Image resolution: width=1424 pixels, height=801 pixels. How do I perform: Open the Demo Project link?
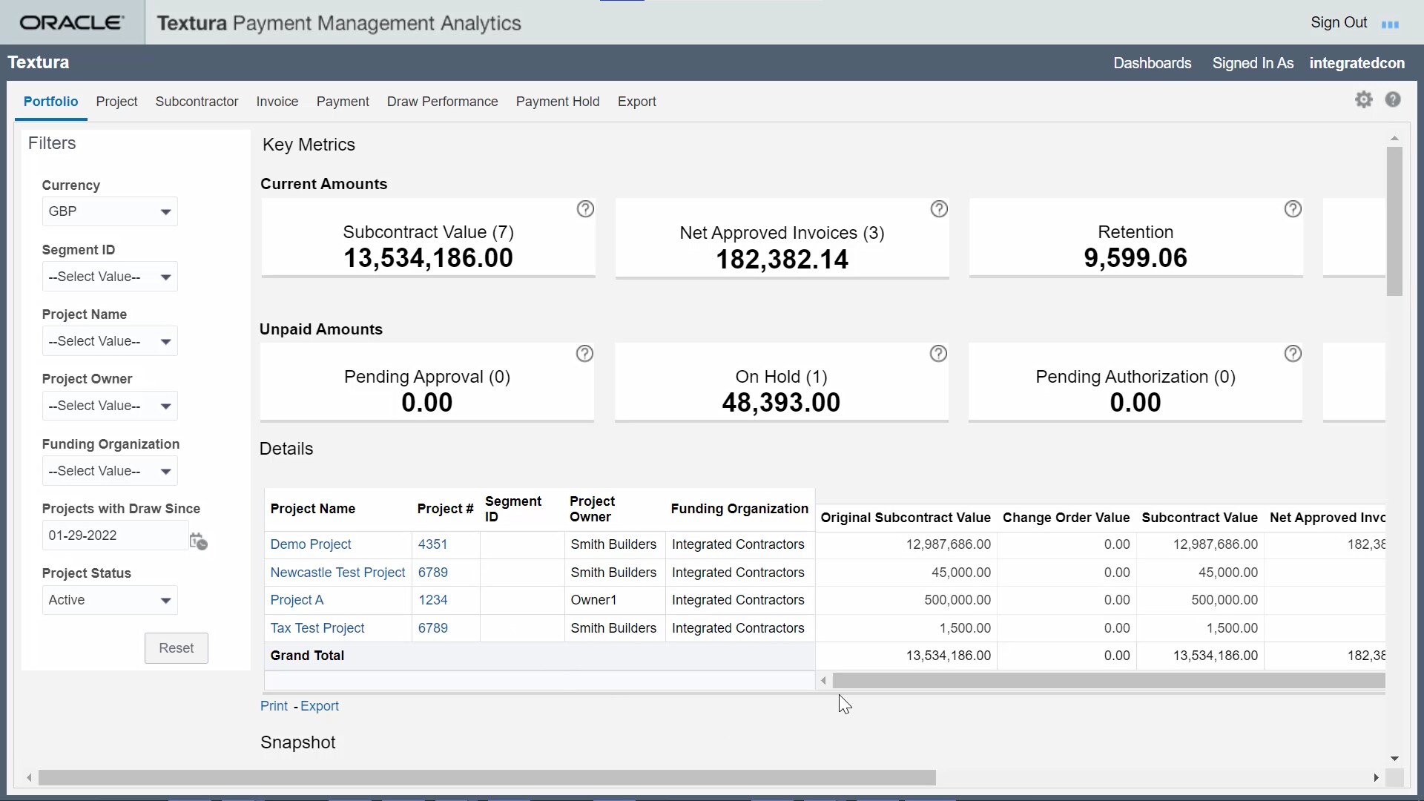[x=310, y=544]
